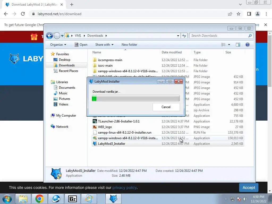This screenshot has width=272, height=204.
Task: Go back in Explorer using the back arrow
Action: pos(49,36)
